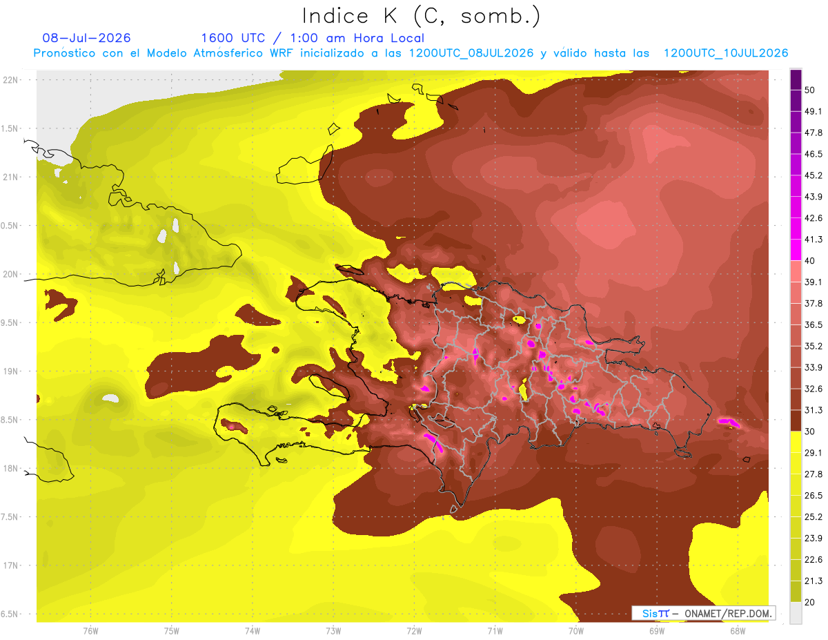Click the "21N" latitude axis label
This screenshot has width=828, height=640.
click(x=10, y=177)
